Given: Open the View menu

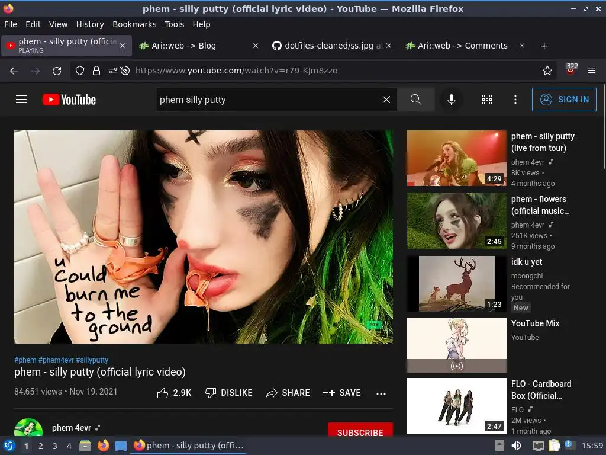Looking at the screenshot, I should click(x=58, y=24).
